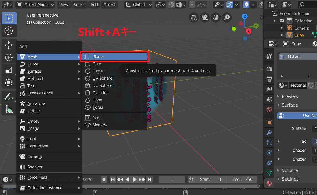Click the hand pan view icon

click(216, 18)
